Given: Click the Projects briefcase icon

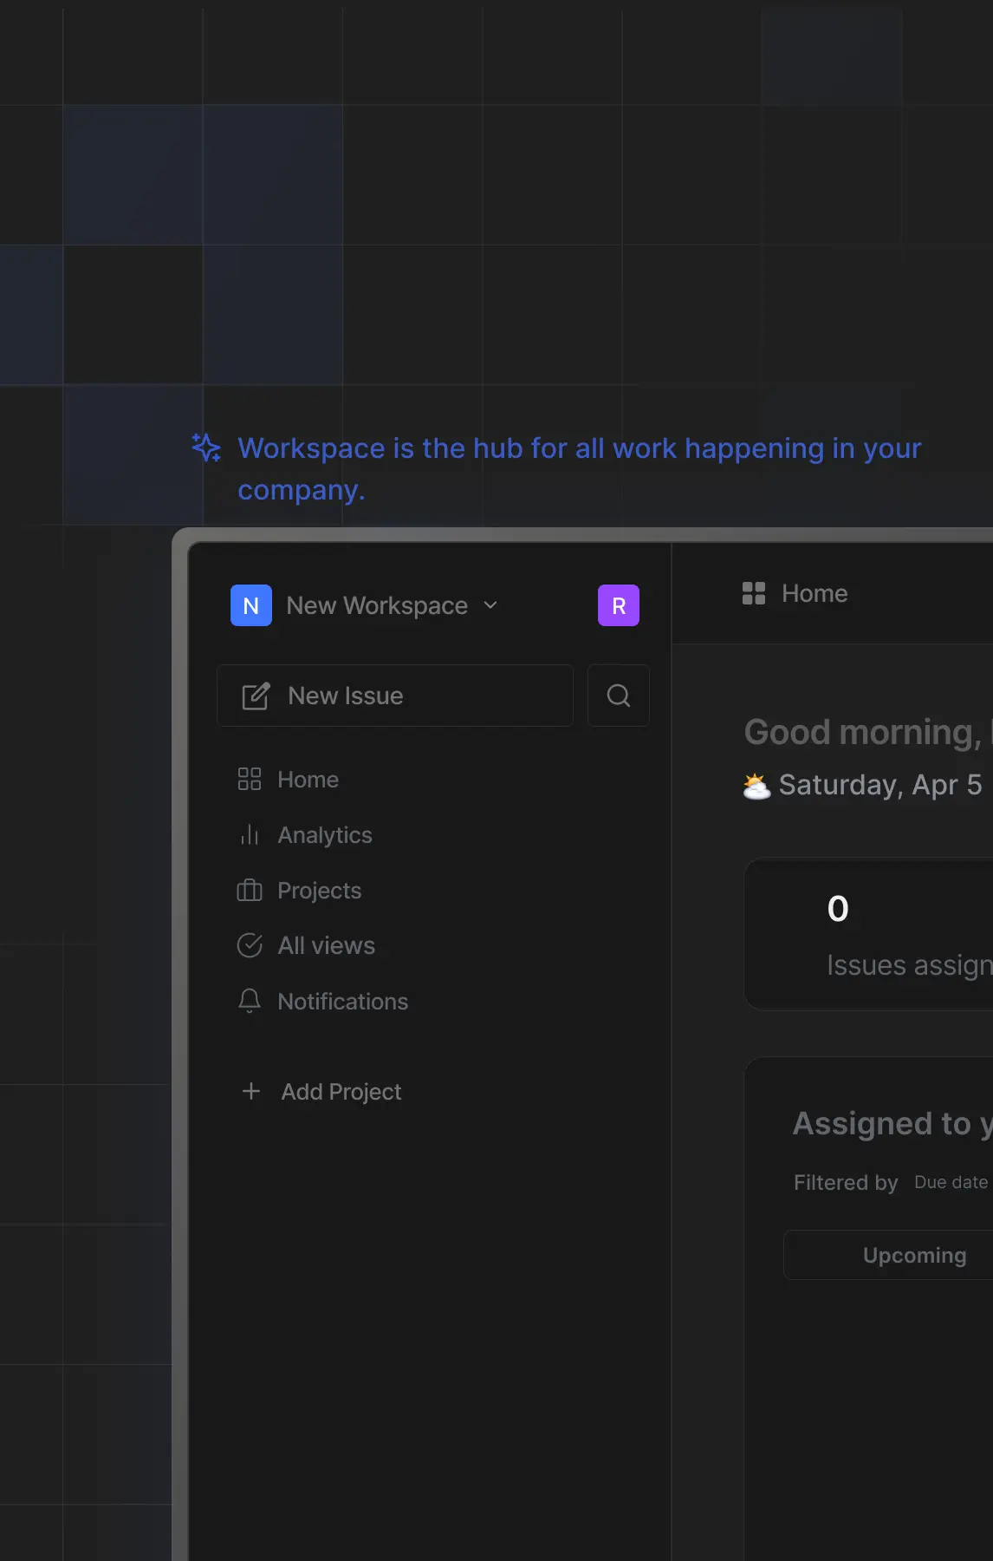Looking at the screenshot, I should [x=250, y=891].
